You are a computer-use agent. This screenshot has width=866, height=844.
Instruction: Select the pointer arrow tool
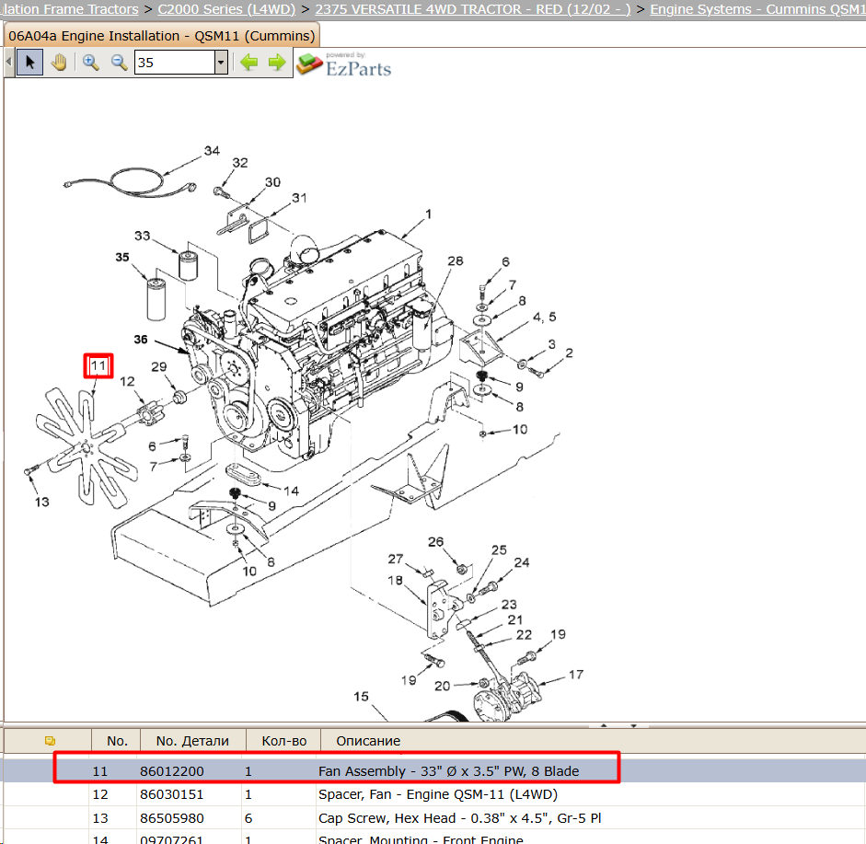(x=29, y=62)
